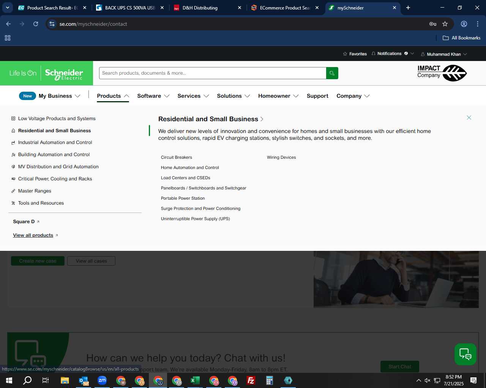The height and width of the screenshot is (388, 486).
Task: Open Portable Power Station link
Action: (183, 198)
